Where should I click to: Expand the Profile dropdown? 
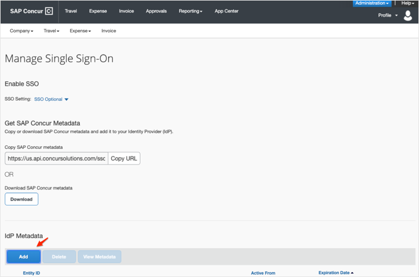click(x=388, y=15)
